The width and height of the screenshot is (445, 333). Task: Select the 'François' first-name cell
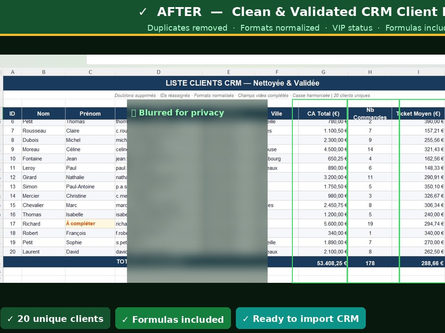tap(90, 233)
